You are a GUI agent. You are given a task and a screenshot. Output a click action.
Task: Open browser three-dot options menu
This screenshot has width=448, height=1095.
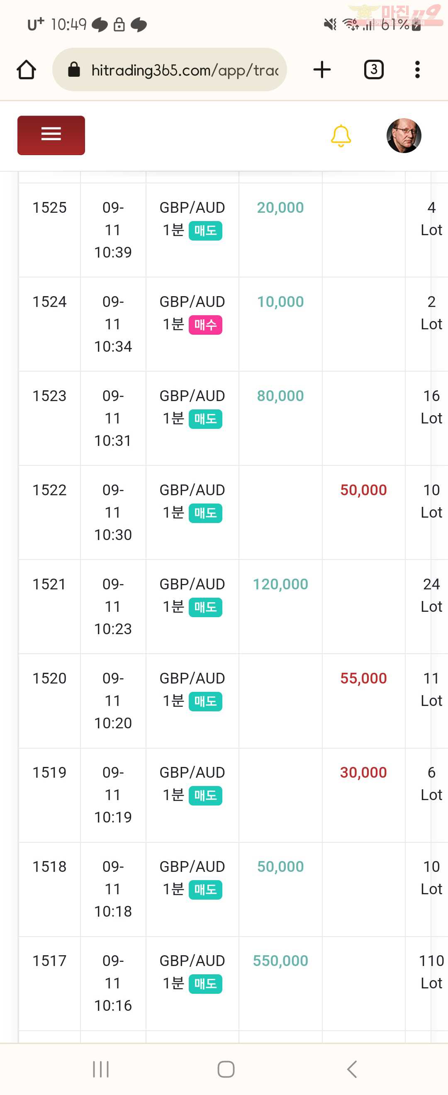point(417,70)
